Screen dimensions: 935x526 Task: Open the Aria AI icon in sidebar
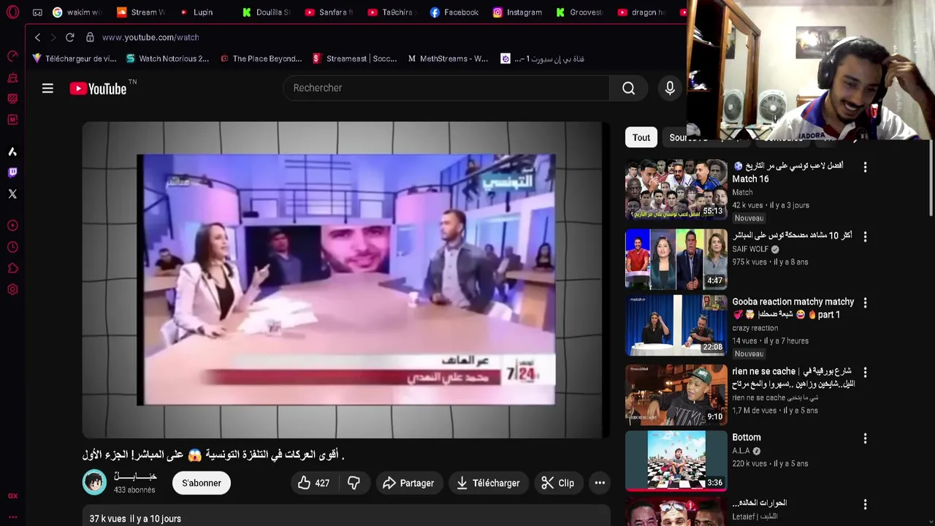[x=12, y=151]
